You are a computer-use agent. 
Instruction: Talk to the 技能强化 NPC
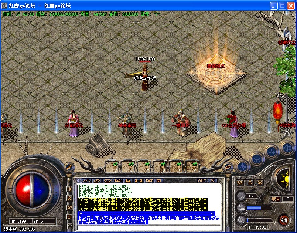click(74, 124)
